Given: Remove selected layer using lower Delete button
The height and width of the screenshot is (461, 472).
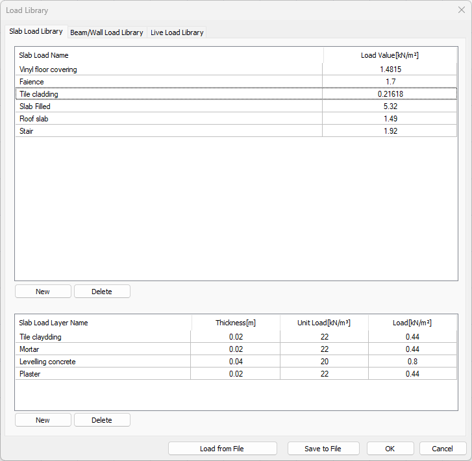Looking at the screenshot, I should coord(102,420).
